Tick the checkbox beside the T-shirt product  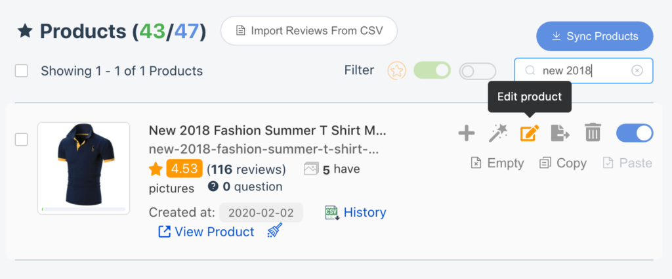22,139
